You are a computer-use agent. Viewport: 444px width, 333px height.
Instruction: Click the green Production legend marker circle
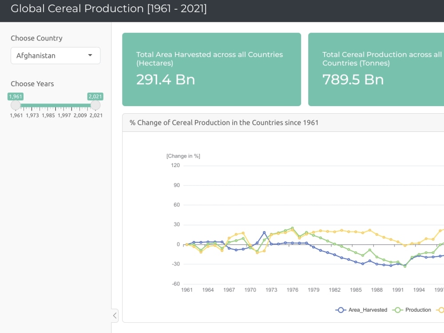397,310
